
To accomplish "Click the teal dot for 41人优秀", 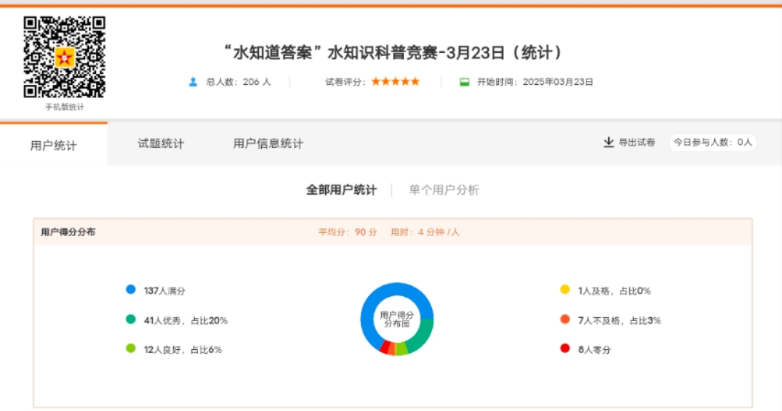I will (x=131, y=319).
